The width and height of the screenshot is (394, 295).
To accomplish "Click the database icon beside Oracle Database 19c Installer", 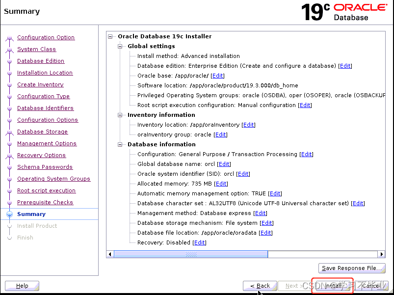I will tap(111, 36).
